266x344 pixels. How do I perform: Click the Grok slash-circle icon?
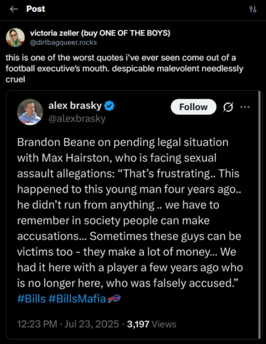click(228, 107)
